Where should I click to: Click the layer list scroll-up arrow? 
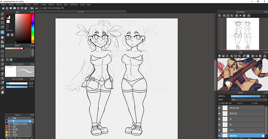click(266, 106)
